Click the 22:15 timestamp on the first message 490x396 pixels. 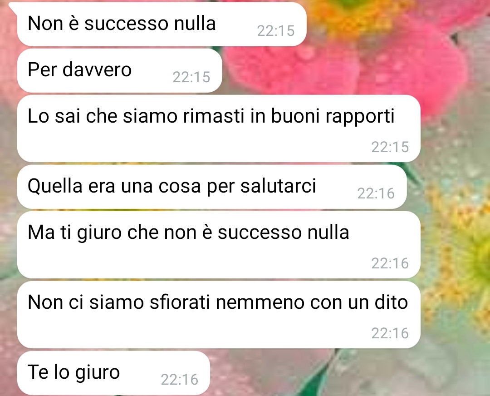(x=276, y=31)
